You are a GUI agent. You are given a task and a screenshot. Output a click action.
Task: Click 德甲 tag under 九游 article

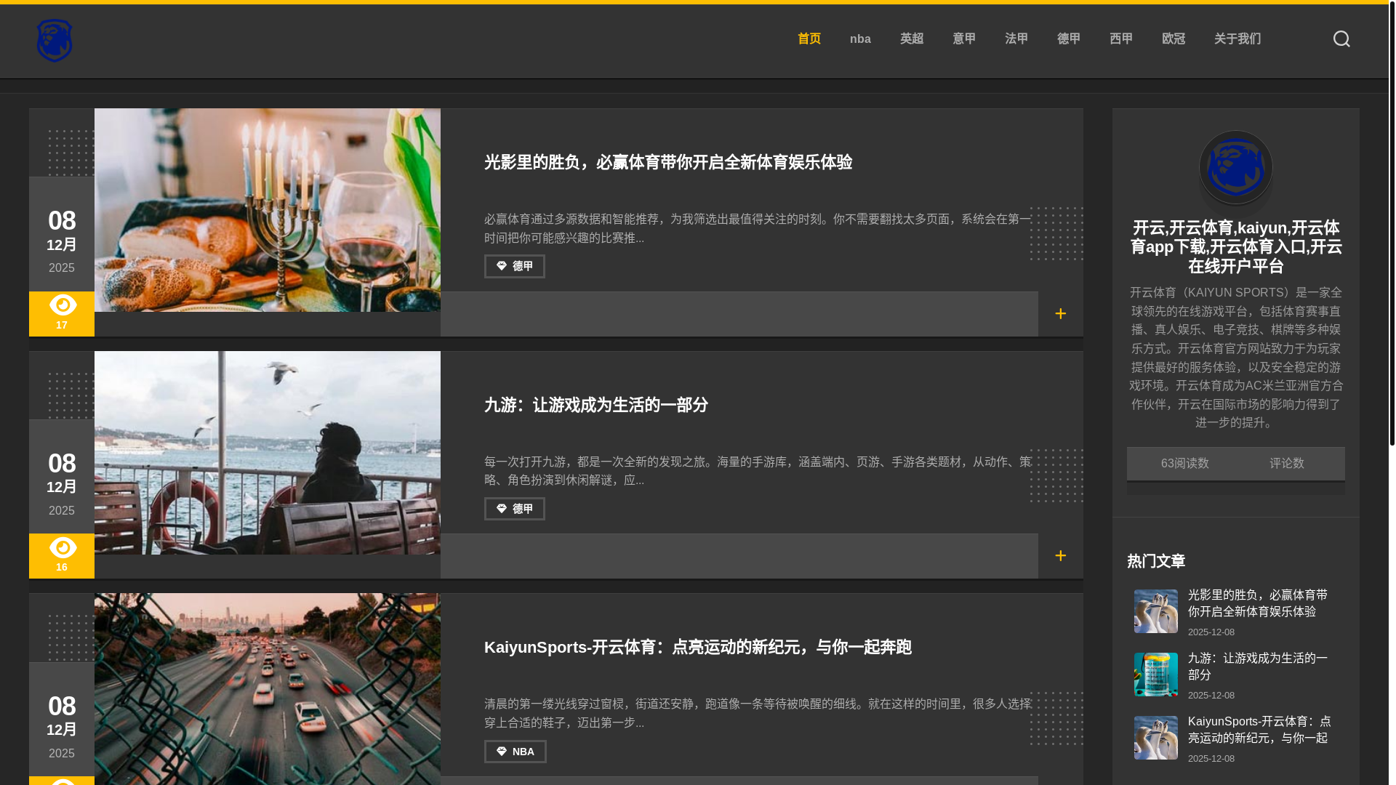tap(515, 509)
